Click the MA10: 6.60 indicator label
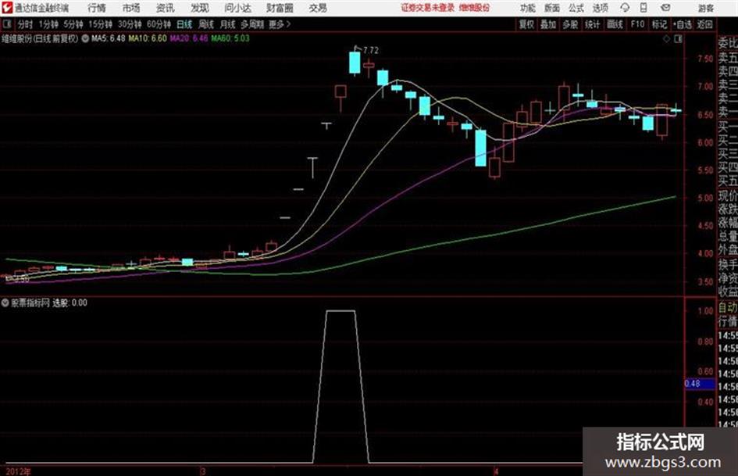 pos(148,38)
